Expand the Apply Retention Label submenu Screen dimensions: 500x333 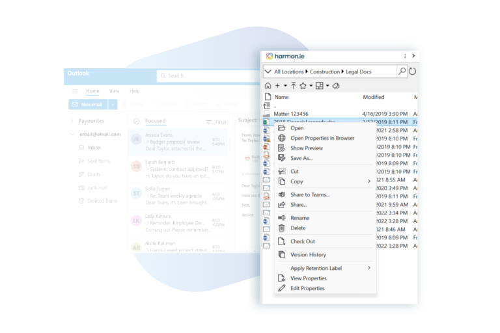[368, 268]
